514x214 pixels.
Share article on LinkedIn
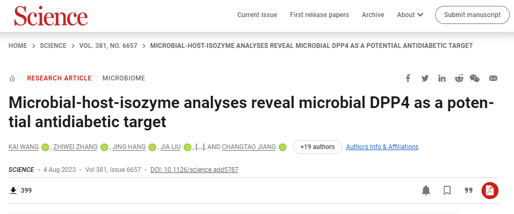pos(442,78)
